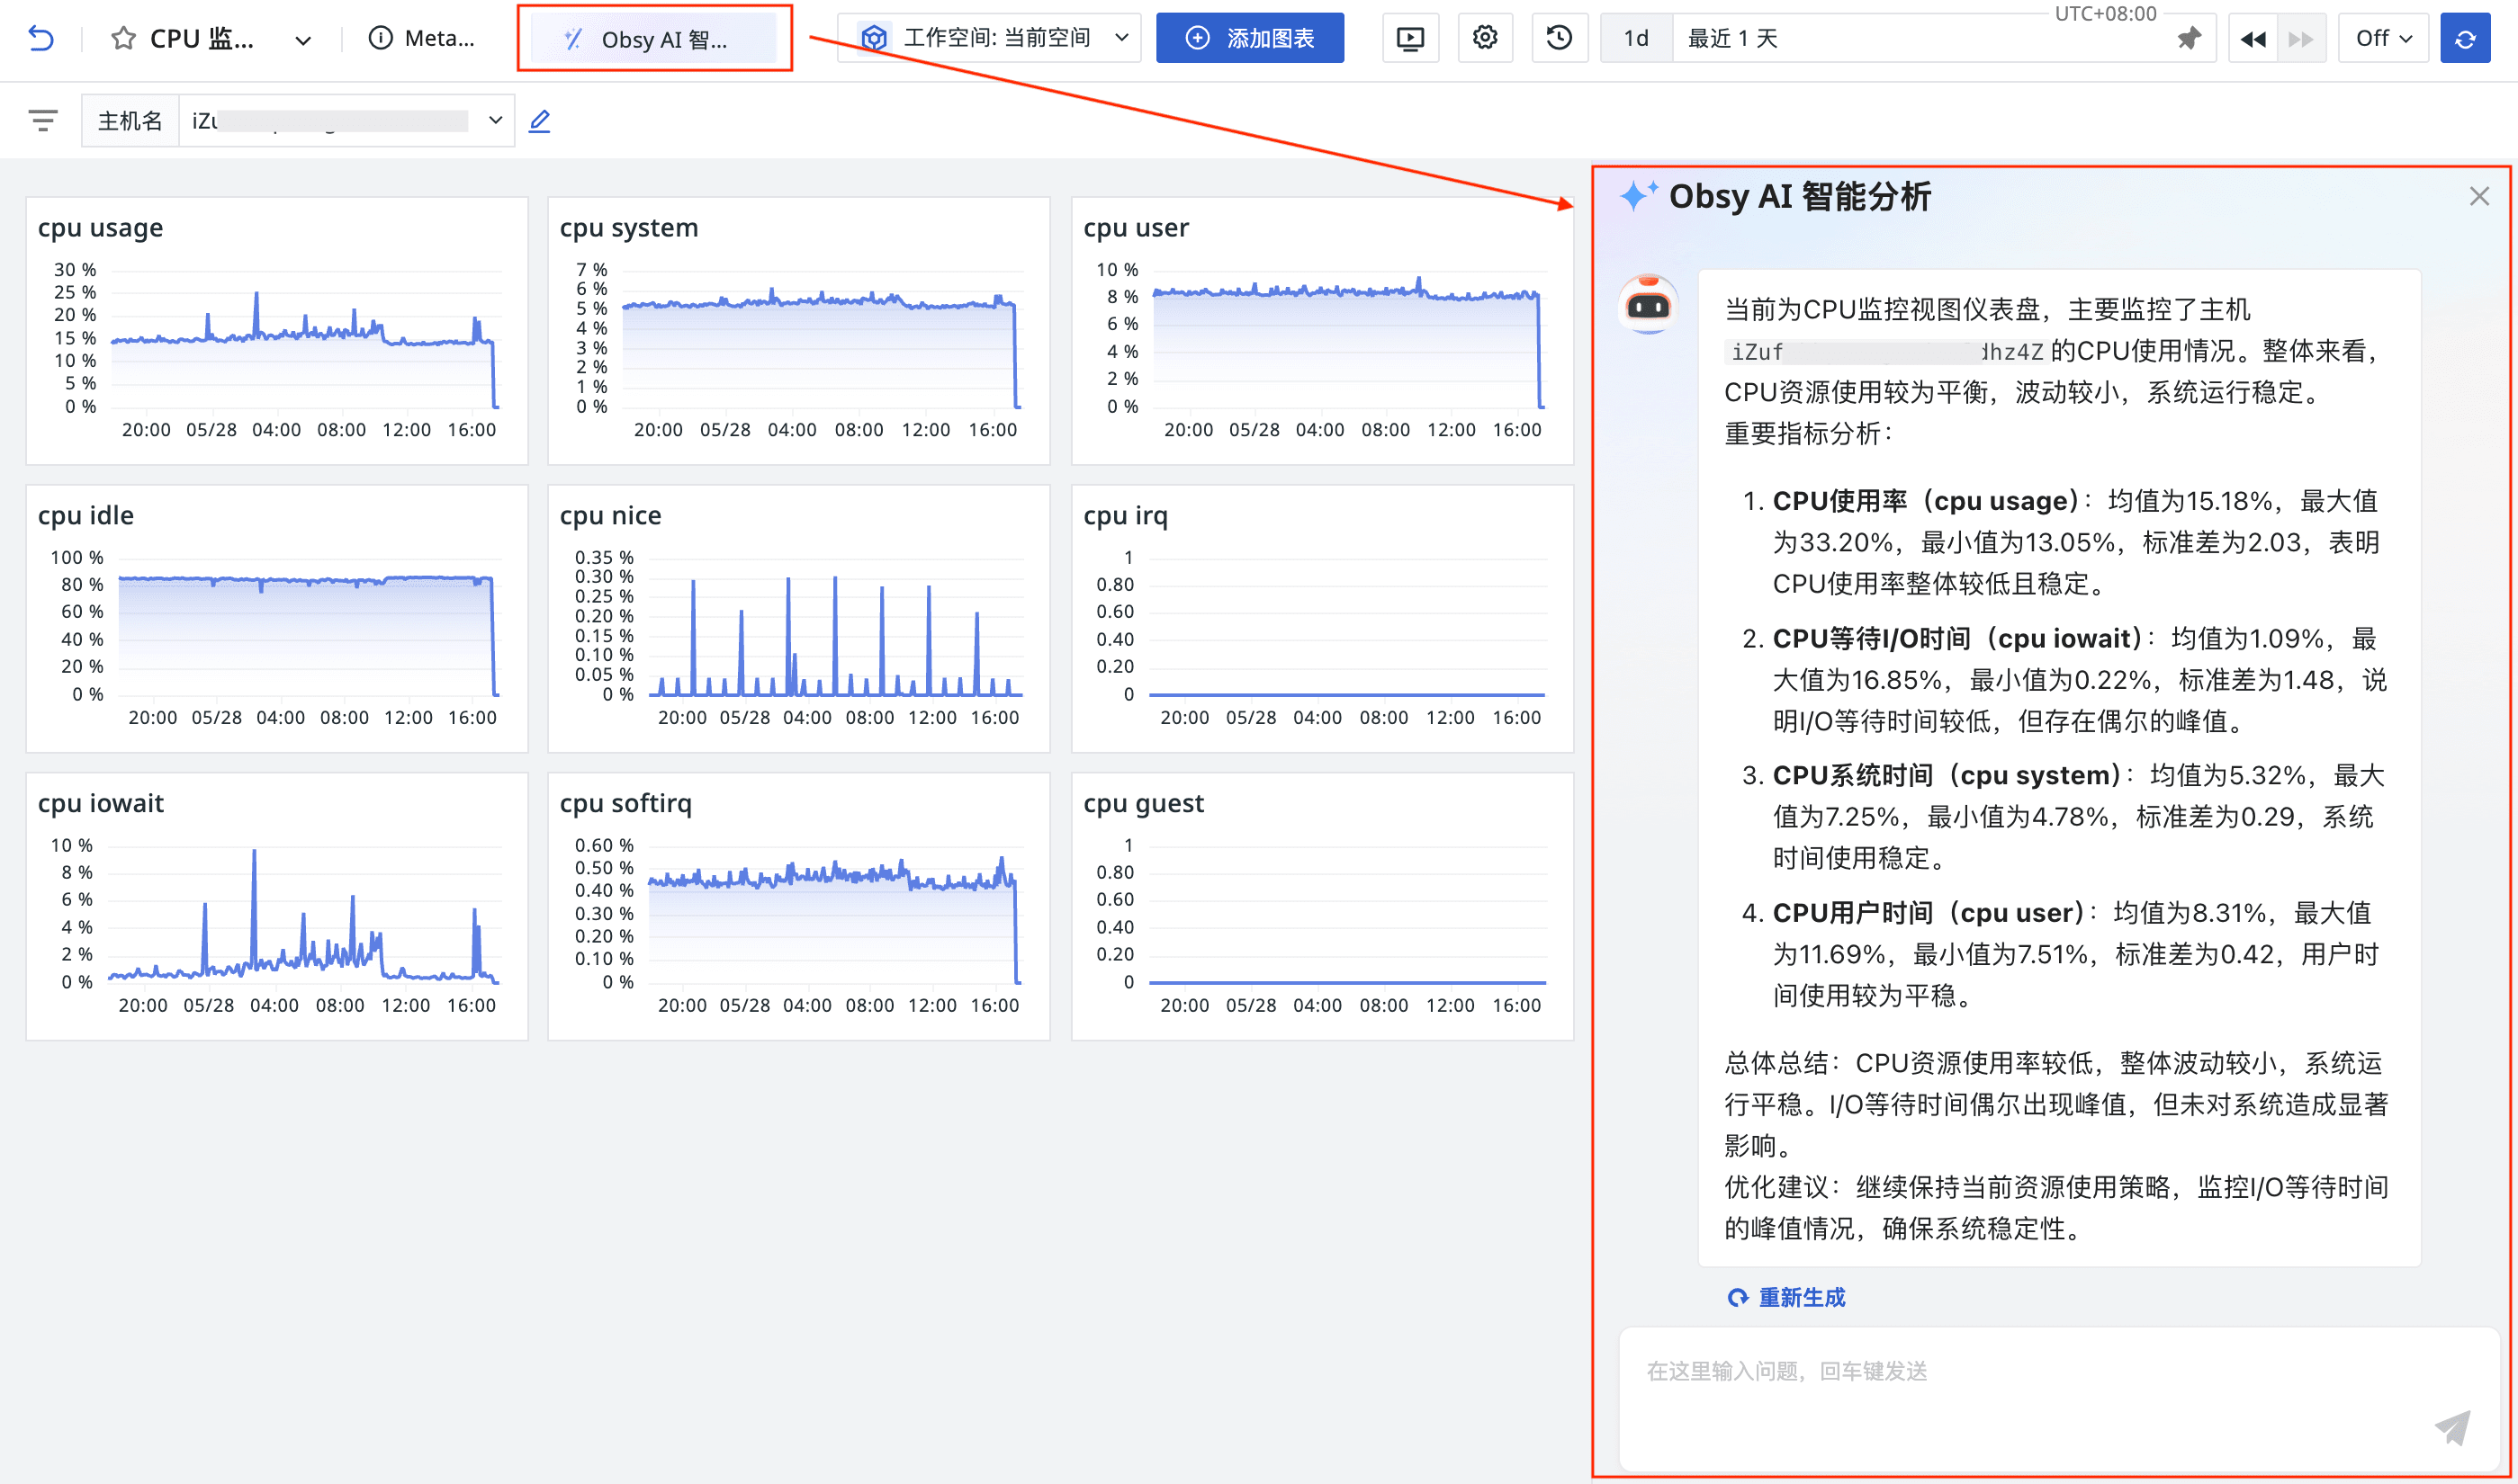Edit view variables with pencil icon
Screen dimensions: 2518x1484
539,121
